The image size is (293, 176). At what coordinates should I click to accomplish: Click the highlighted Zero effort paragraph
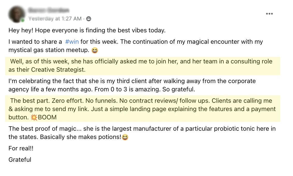click(x=143, y=109)
